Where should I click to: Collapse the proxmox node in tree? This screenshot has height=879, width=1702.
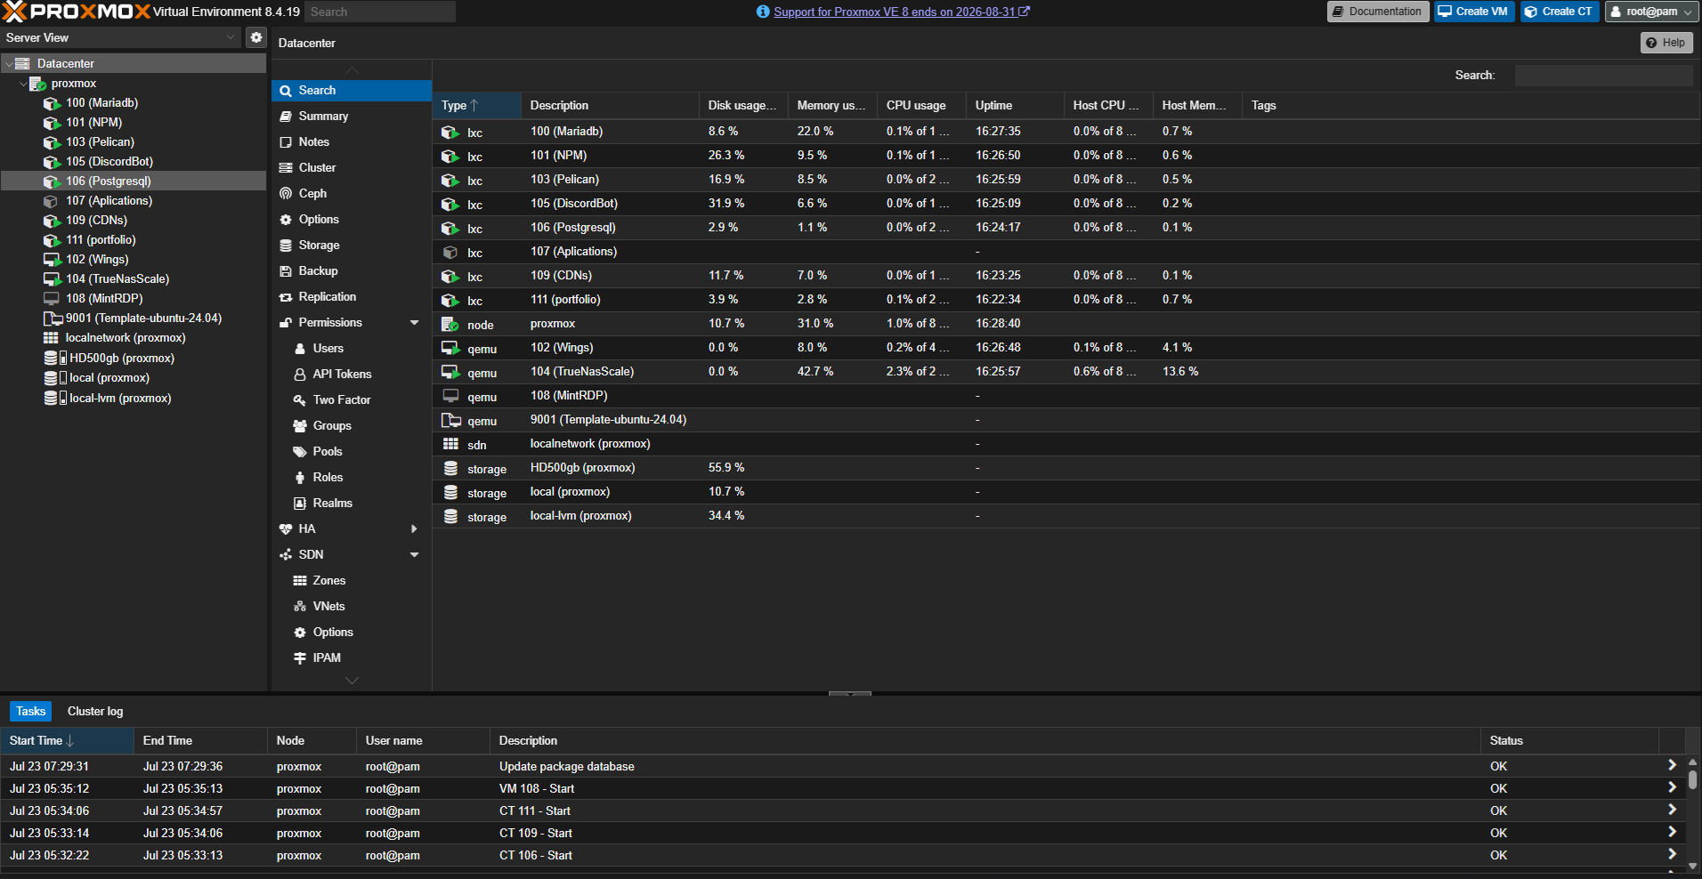(x=23, y=84)
